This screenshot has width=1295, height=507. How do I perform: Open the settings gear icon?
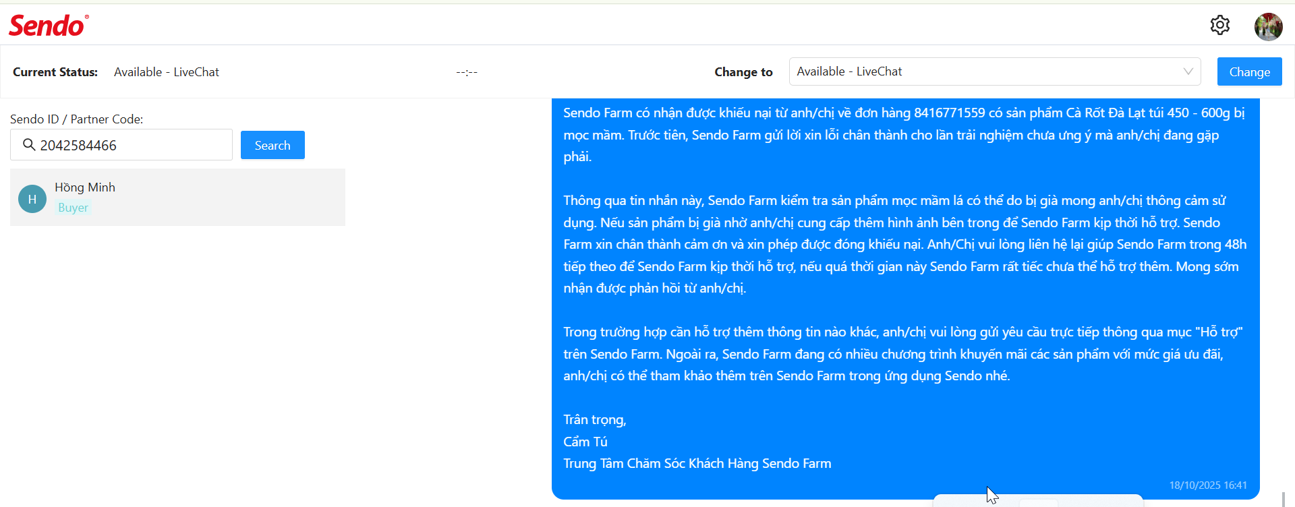coord(1219,26)
